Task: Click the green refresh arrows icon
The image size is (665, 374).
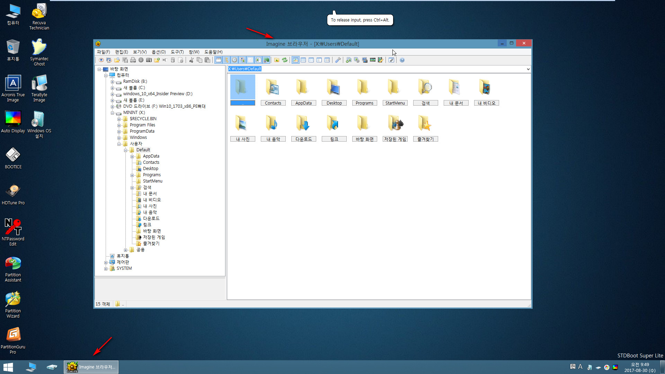Action: [x=285, y=60]
